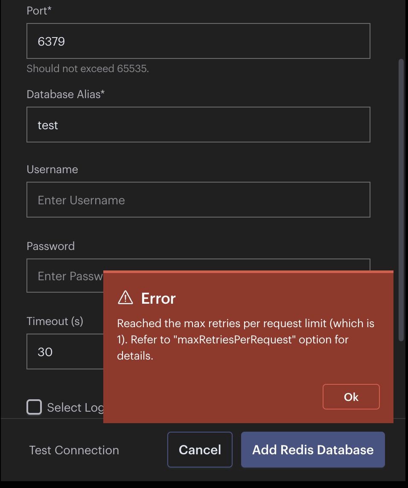
Task: Dismiss the error by clicking Ok
Action: pos(351,397)
